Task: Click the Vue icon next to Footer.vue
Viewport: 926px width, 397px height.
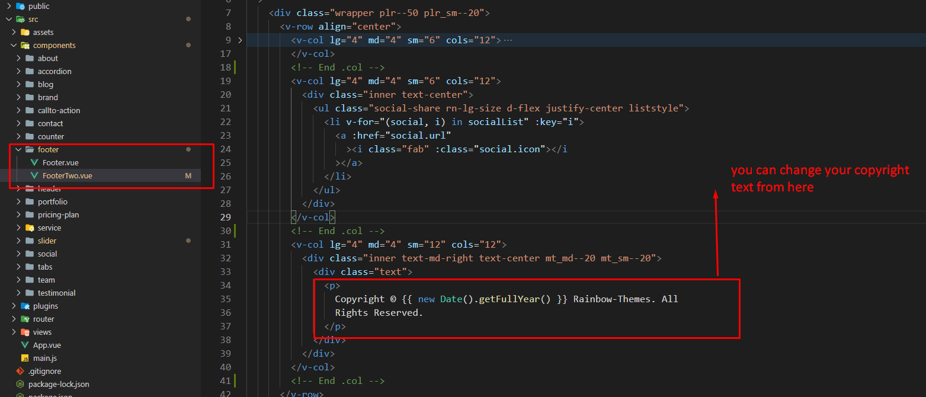Action: tap(34, 163)
